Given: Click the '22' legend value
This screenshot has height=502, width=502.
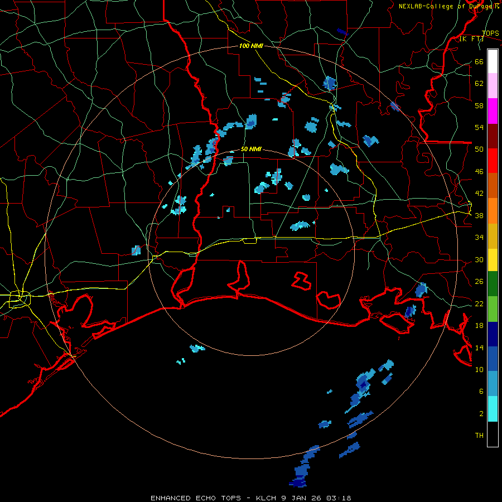Looking at the screenshot, I should 479,304.
